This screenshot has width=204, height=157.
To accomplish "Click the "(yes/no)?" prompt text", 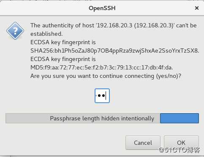I will [x=169, y=76].
